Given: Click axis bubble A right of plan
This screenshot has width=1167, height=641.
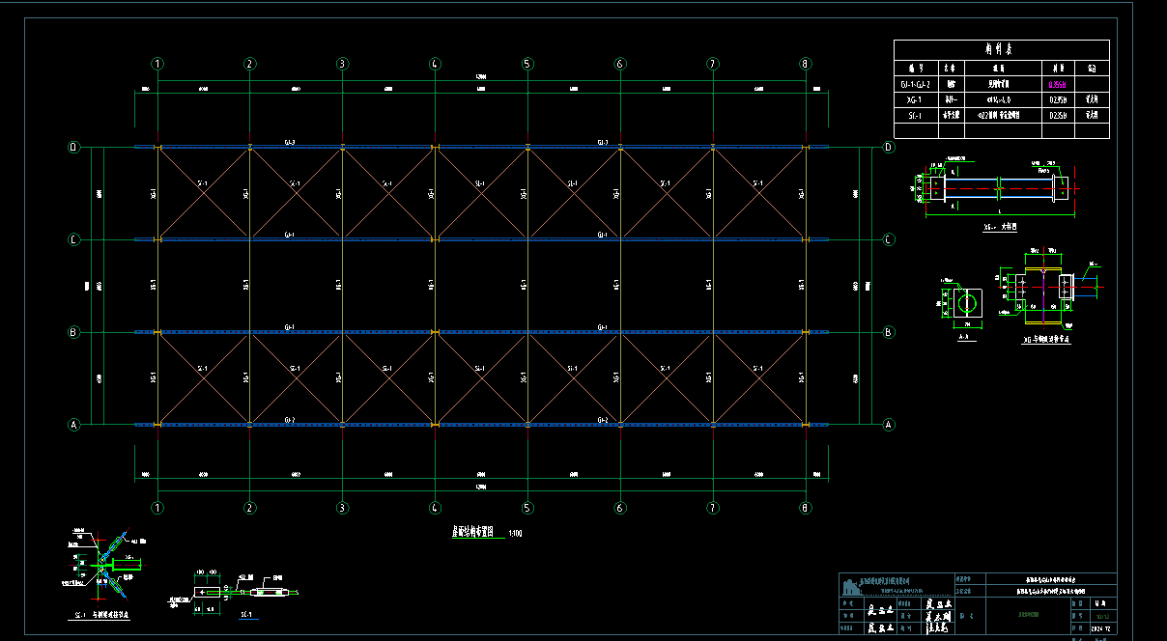Looking at the screenshot, I should coord(889,424).
